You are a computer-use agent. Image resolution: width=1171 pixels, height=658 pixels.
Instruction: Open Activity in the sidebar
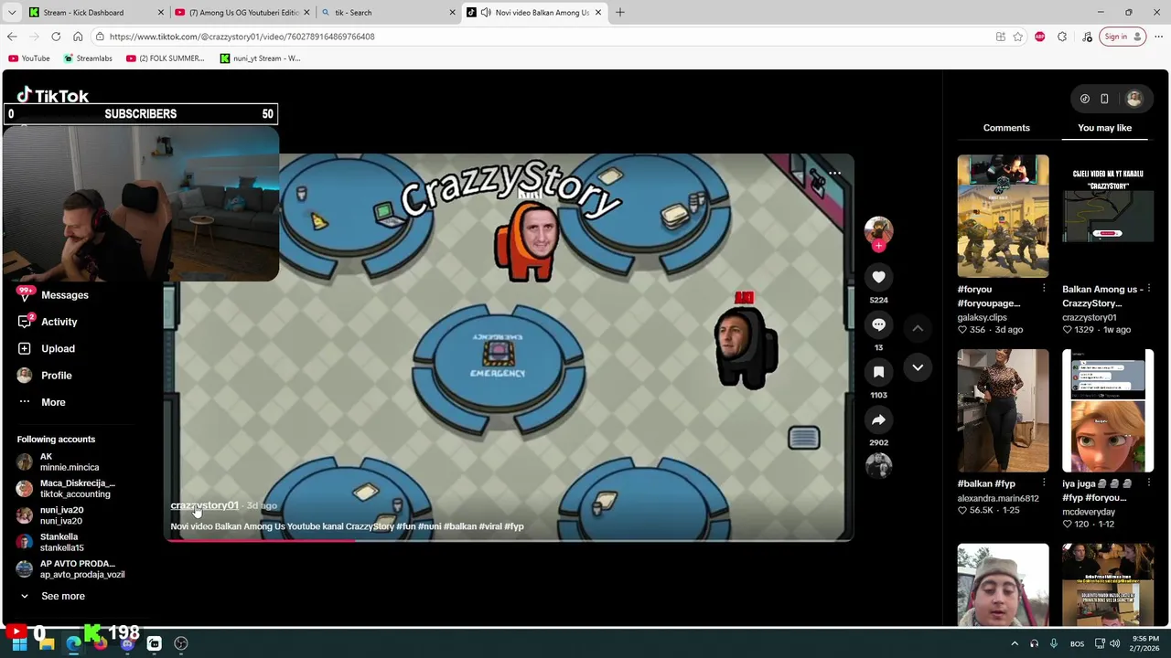pyautogui.click(x=48, y=322)
